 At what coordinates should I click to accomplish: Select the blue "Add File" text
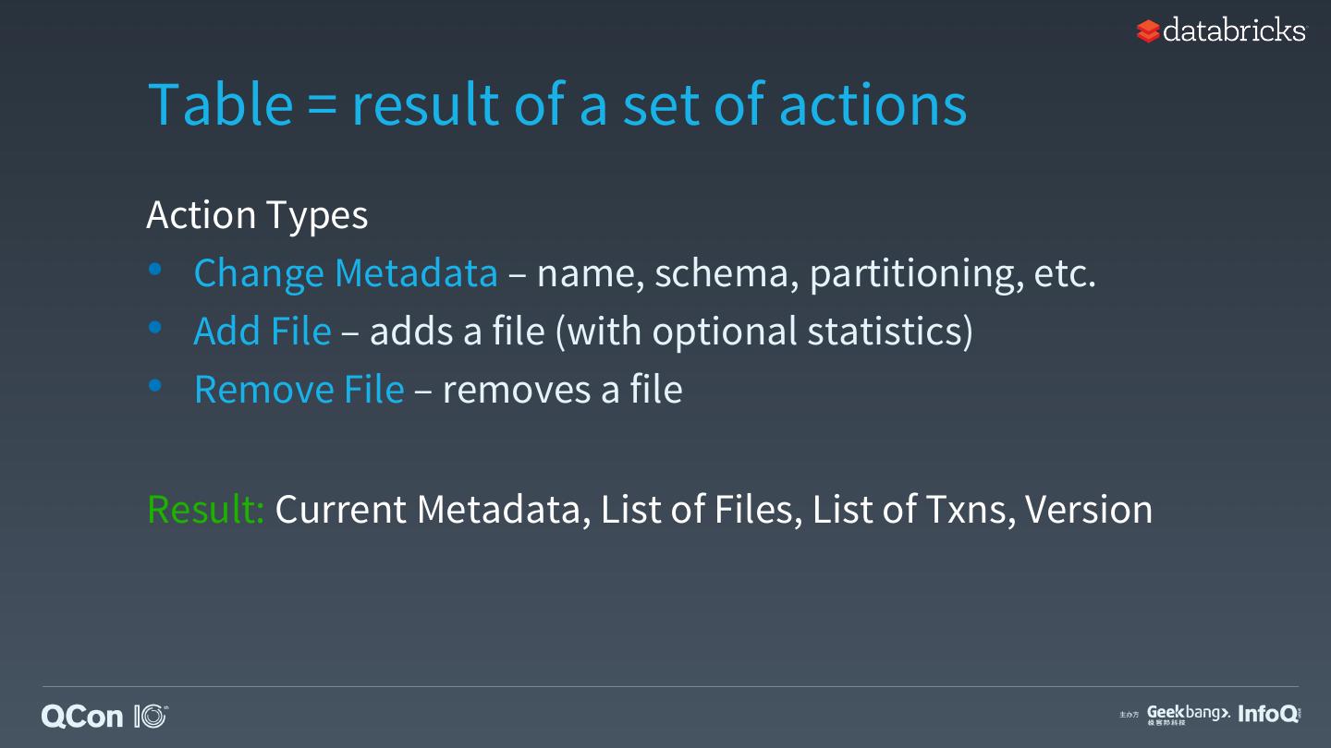tap(262, 332)
